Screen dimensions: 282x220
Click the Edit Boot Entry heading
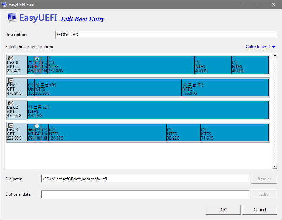pos(83,19)
